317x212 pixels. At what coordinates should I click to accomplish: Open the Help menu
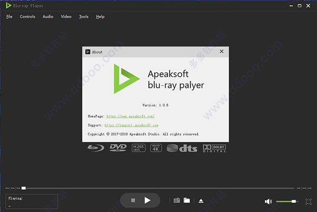pos(100,16)
